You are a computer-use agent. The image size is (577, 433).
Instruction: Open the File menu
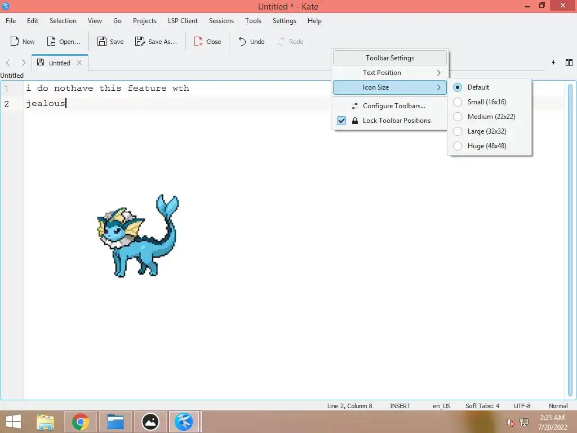11,21
